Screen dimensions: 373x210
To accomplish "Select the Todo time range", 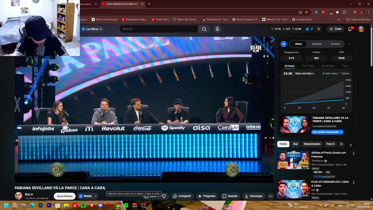I will point(345,66).
